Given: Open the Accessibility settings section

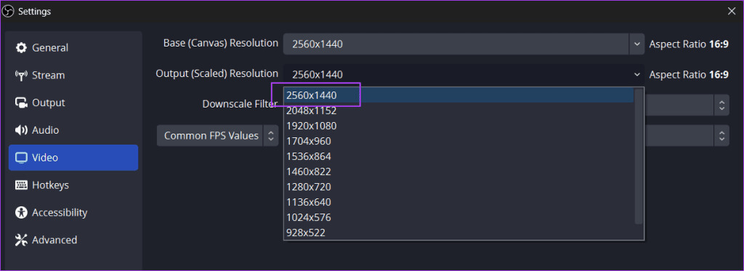Looking at the screenshot, I should tap(73, 212).
